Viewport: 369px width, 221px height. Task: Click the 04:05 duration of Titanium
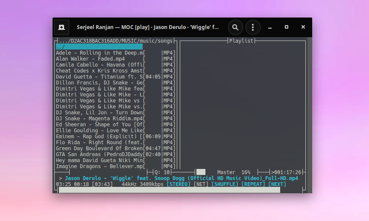[153, 77]
